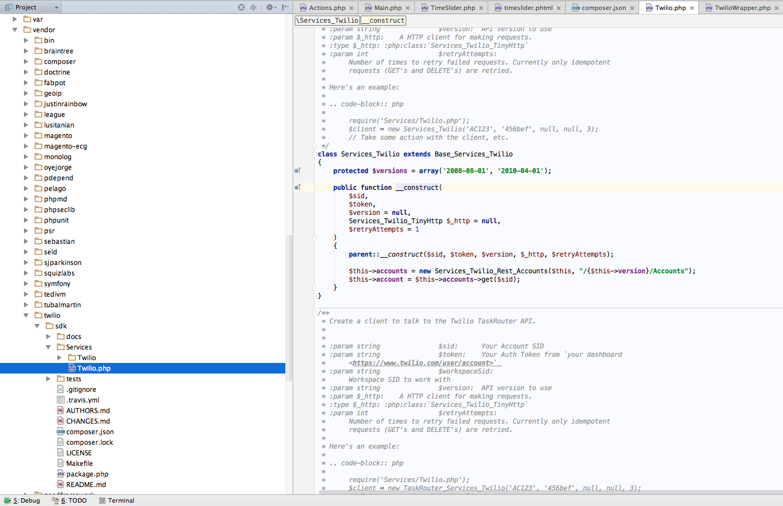Expand the symfony folder
Viewport: 783px width, 506px height.
coord(26,284)
